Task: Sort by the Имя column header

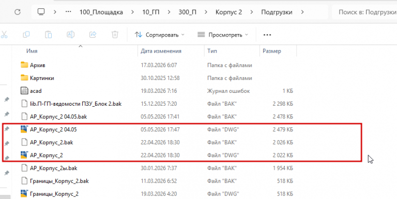Action: tap(32, 51)
